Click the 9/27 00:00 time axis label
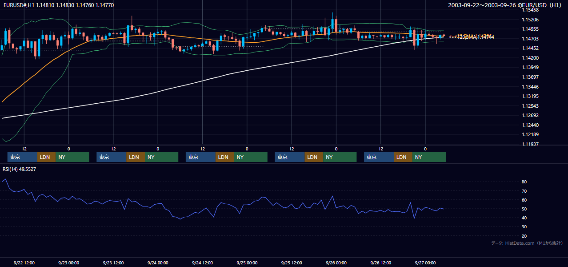568x267 pixels. pos(425,263)
